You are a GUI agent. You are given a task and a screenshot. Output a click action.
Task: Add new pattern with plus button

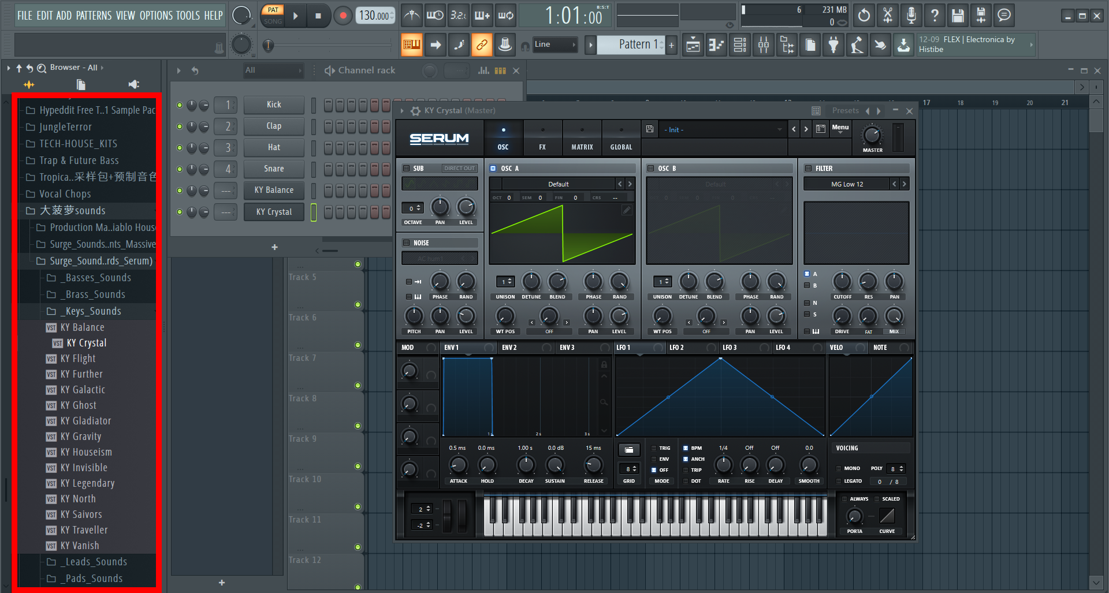point(671,45)
